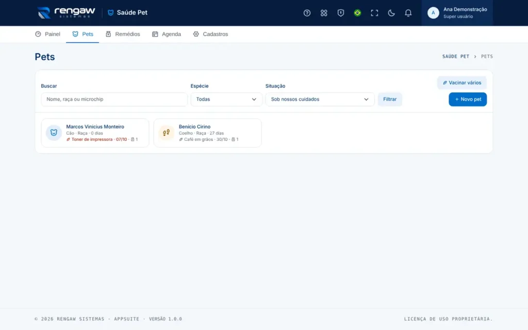Click the dog avatar icon for Marcos Vinicius Monteiro
Viewport: 528px width, 330px height.
54,133
